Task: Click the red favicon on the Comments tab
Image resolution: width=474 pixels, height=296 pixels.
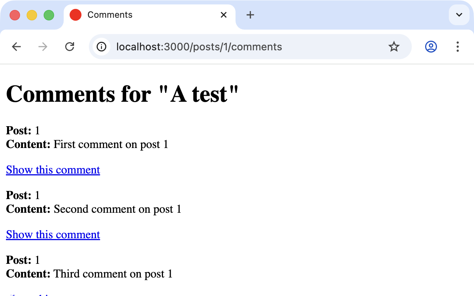Action: [76, 15]
